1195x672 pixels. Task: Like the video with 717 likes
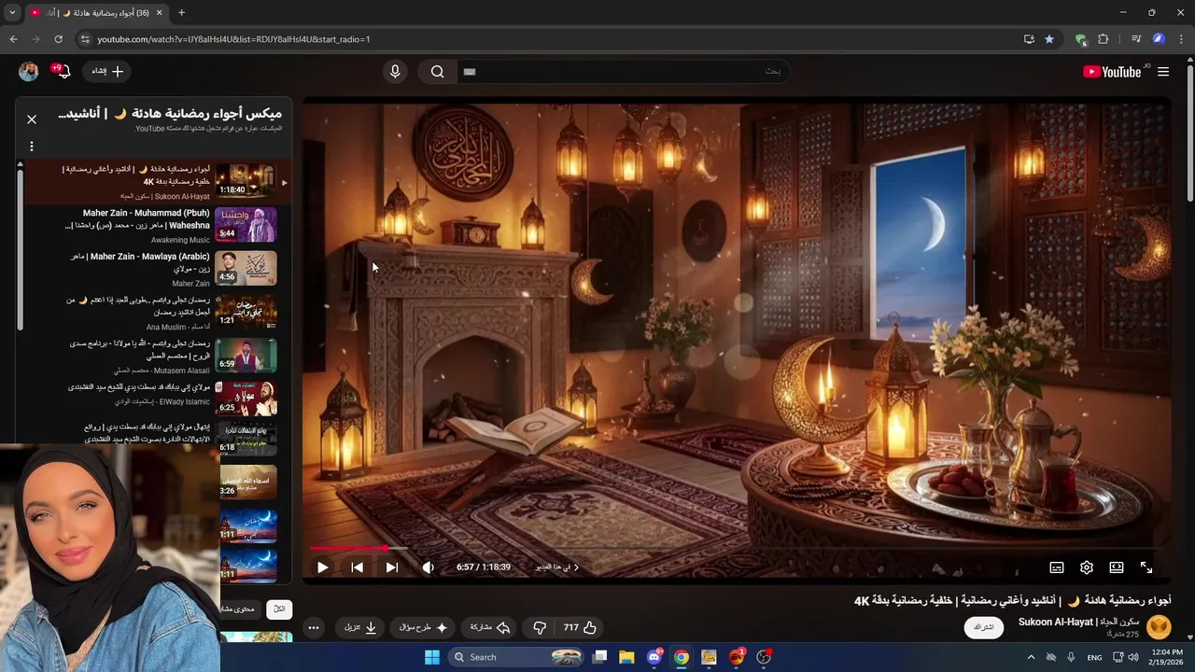tap(580, 627)
